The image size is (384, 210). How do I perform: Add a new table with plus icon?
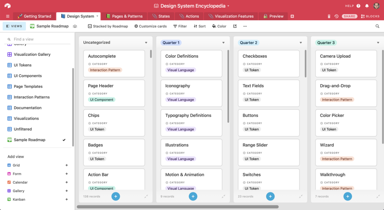[292, 16]
